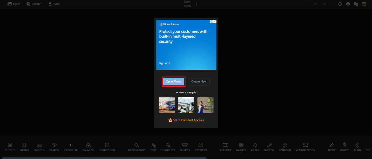Click Sign up in the Azure ad
The image size is (372, 159).
pos(164,63)
